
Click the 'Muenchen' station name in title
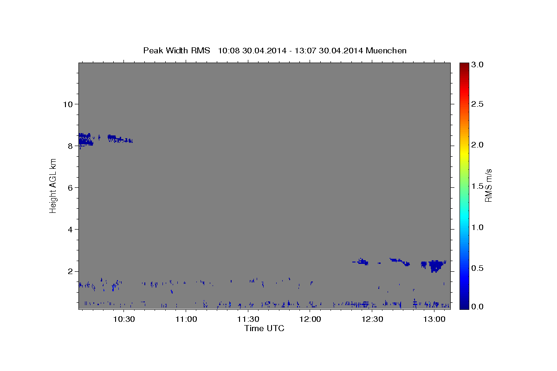[x=386, y=51]
